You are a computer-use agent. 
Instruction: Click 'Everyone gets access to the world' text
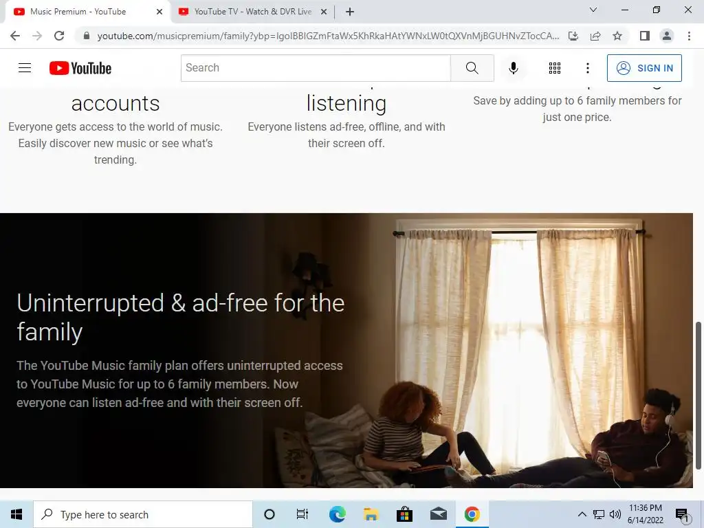pos(115,143)
